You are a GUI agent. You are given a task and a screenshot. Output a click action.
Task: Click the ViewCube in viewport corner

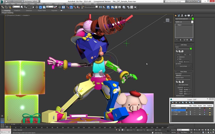click(168, 20)
